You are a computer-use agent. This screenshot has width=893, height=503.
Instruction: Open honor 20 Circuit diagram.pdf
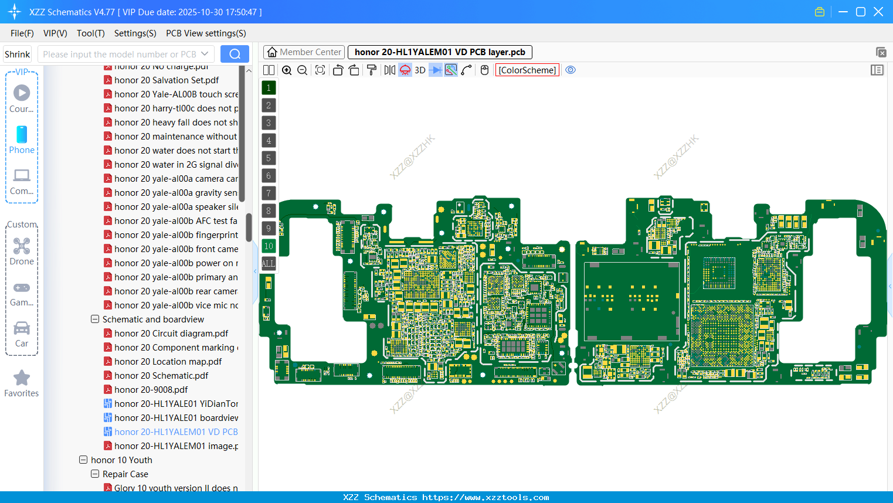tap(171, 334)
